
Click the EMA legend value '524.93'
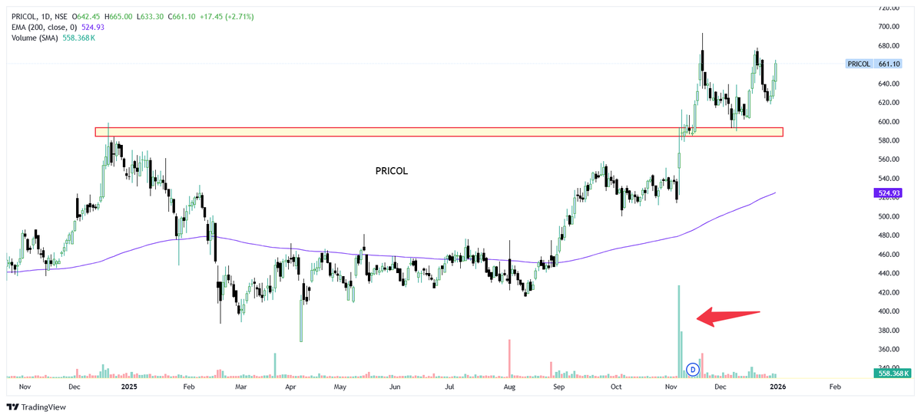coord(92,27)
